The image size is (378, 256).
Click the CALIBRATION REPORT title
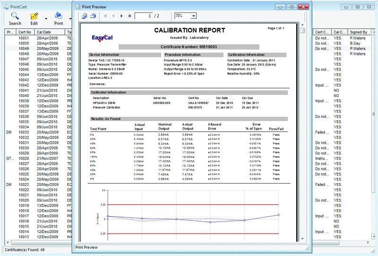point(189,30)
